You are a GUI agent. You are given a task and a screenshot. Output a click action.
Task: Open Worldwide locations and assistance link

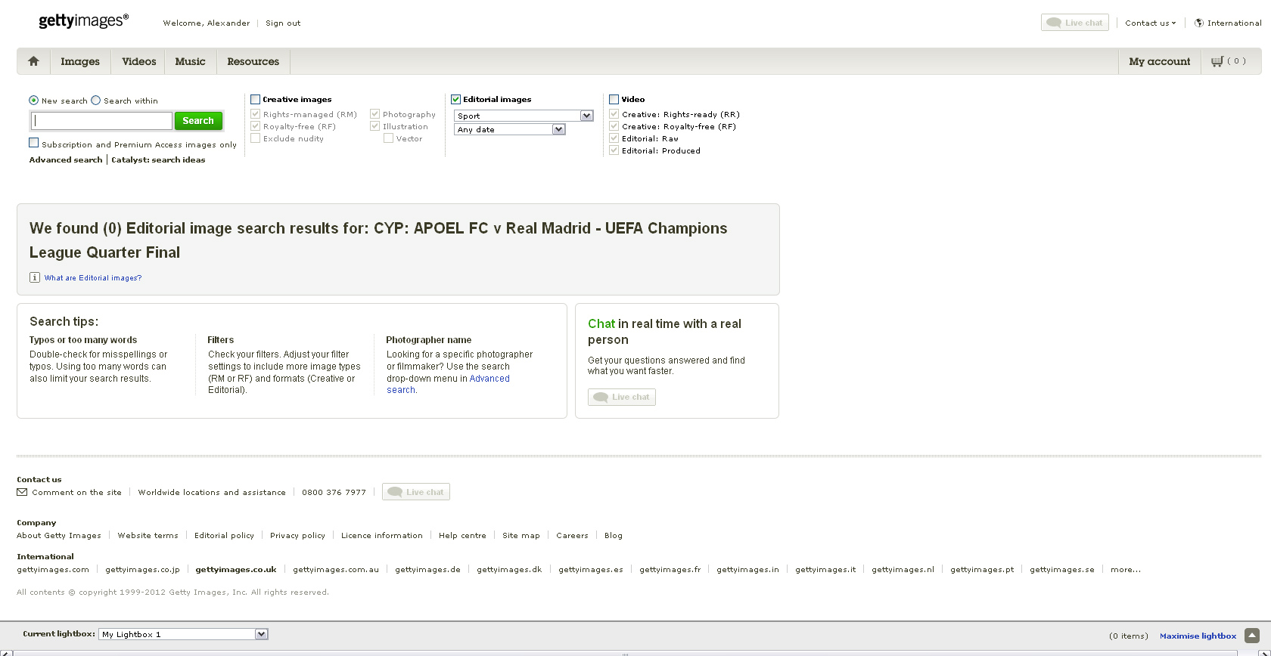(212, 492)
